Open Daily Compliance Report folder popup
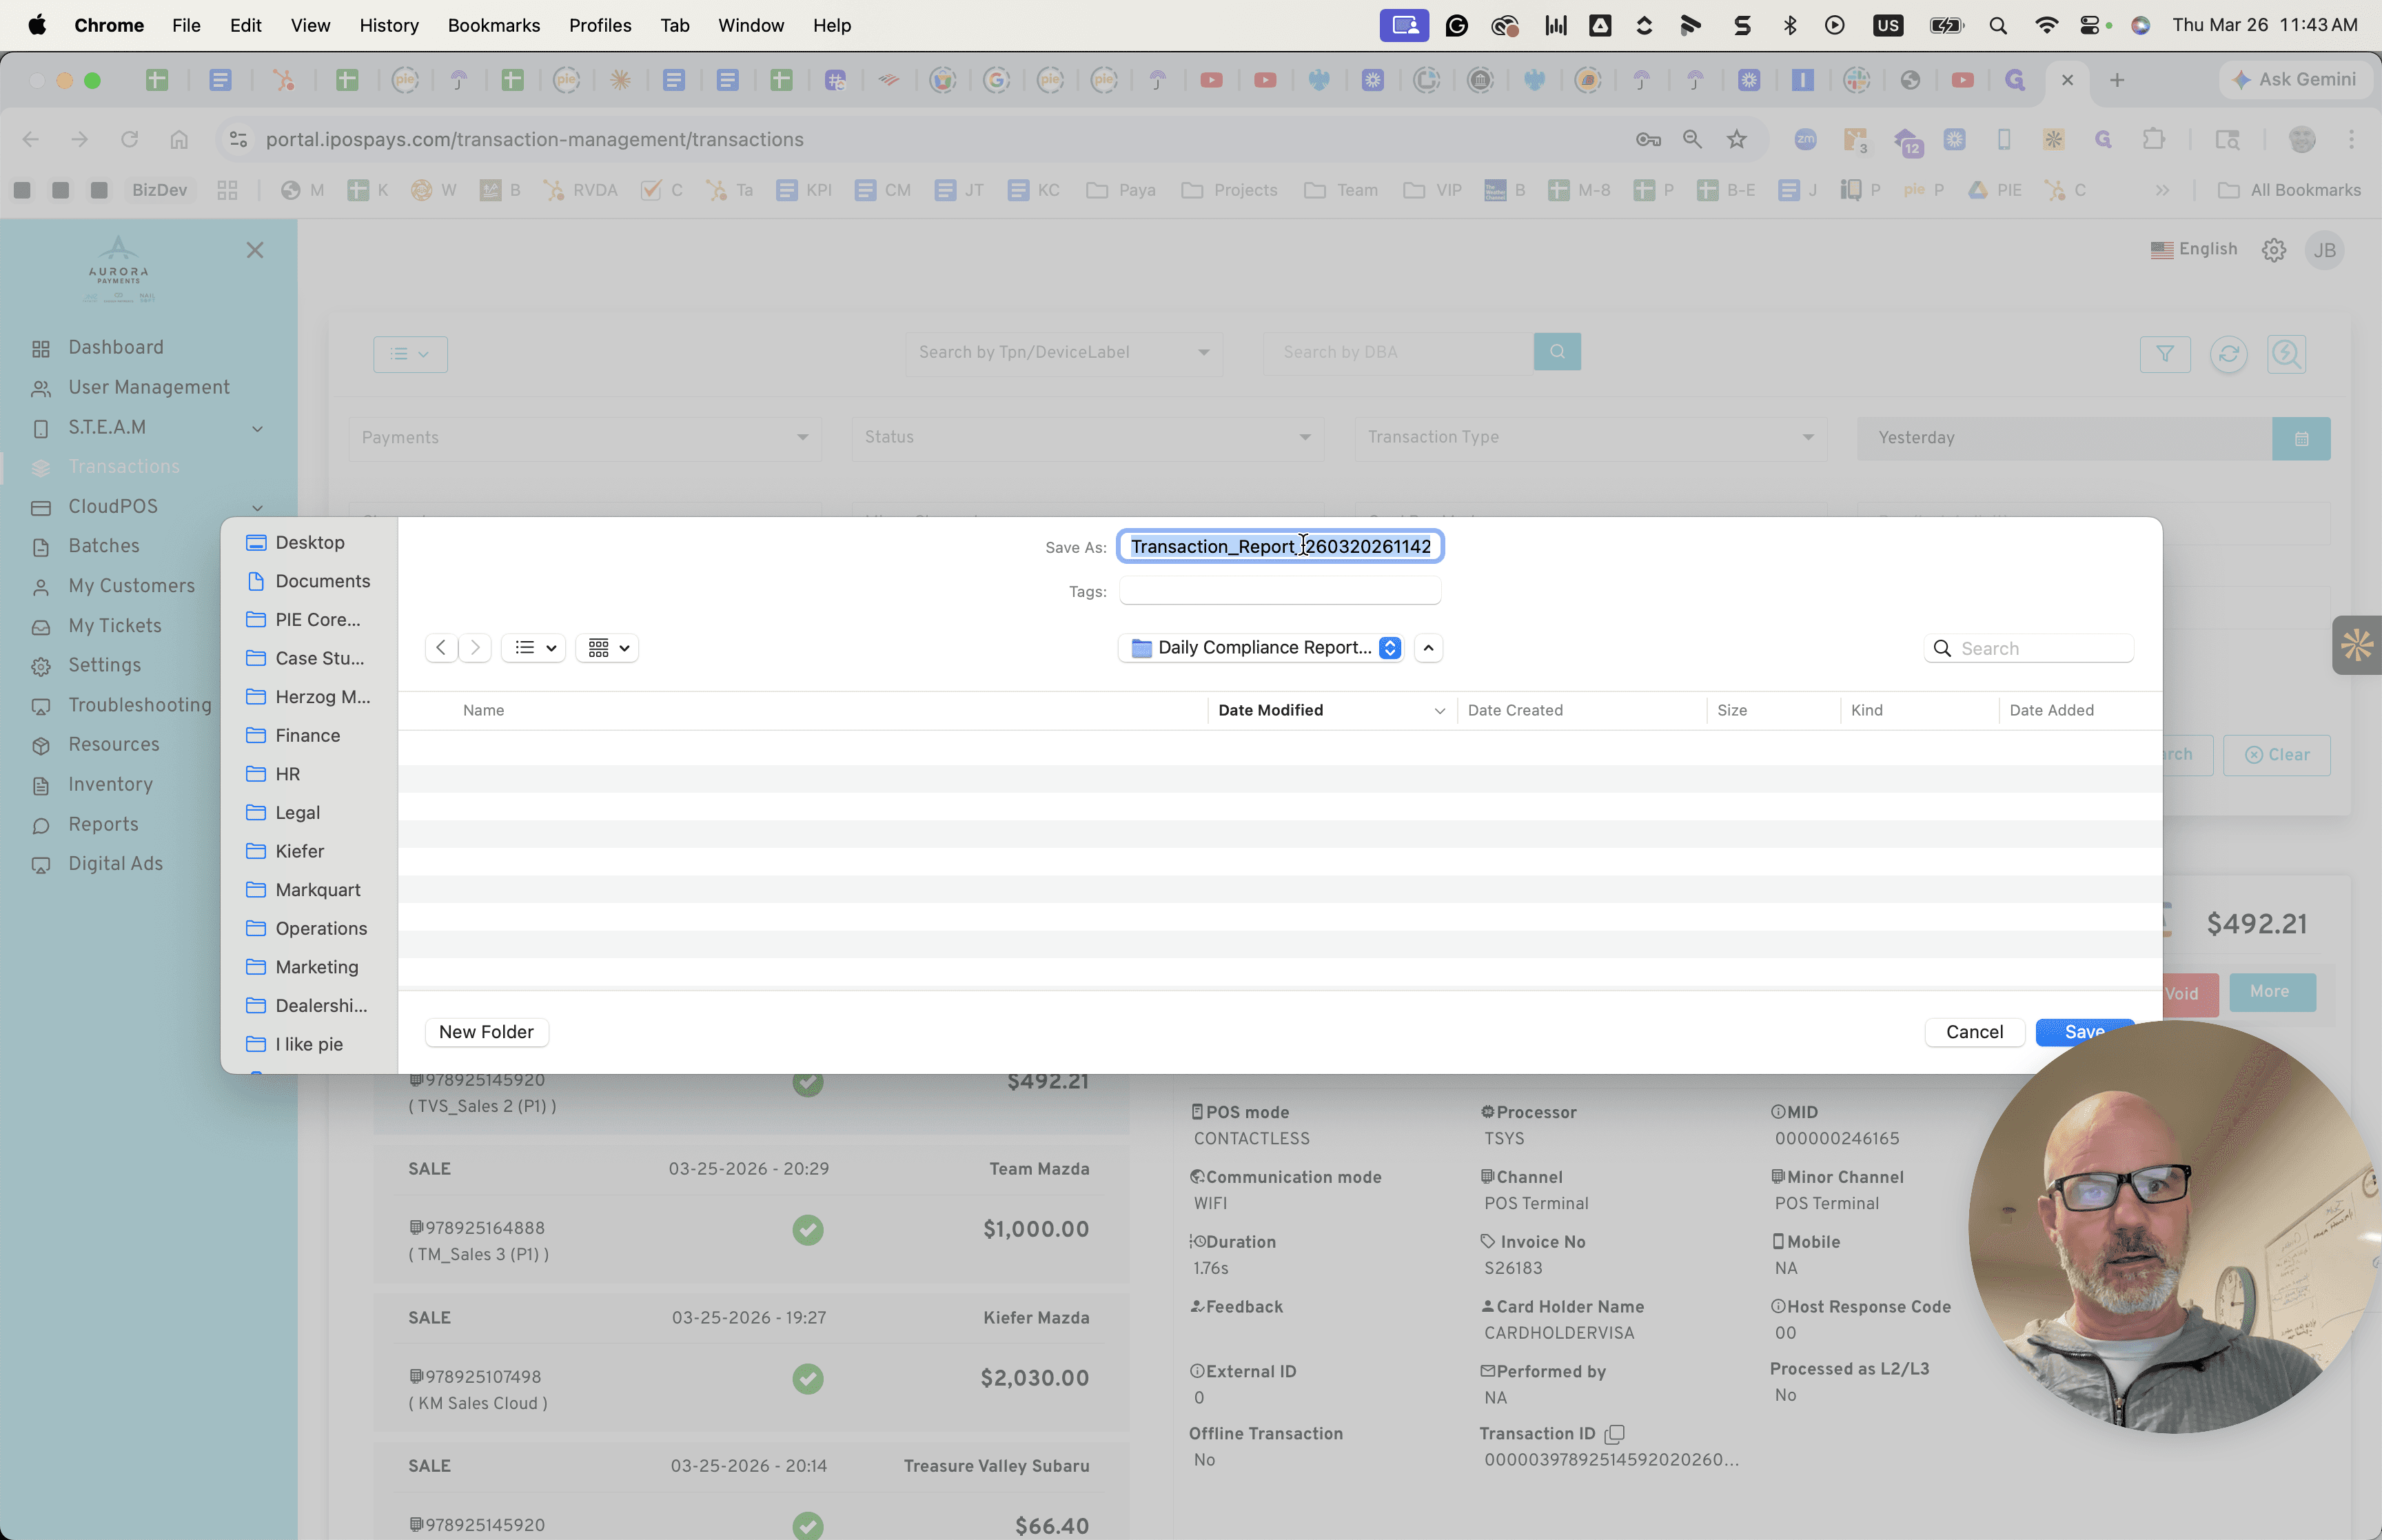Viewport: 2382px width, 1540px height. (x=1261, y=648)
